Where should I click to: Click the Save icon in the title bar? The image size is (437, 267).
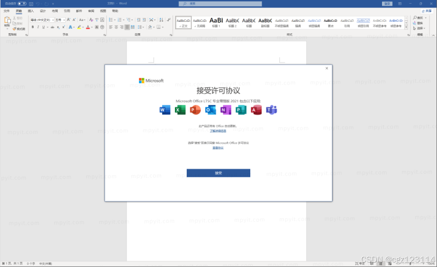pos(31,4)
